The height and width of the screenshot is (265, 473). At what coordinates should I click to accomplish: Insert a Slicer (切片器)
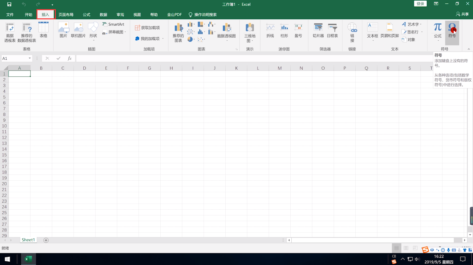[x=318, y=30]
